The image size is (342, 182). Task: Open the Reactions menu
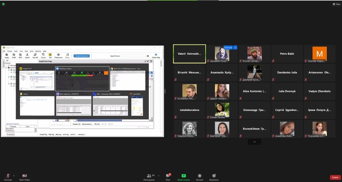(214, 177)
